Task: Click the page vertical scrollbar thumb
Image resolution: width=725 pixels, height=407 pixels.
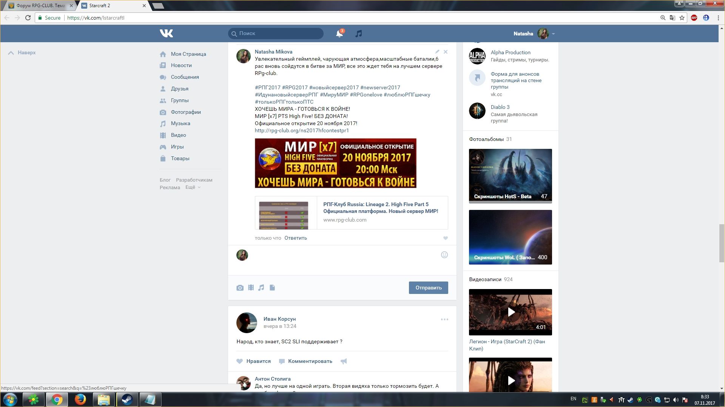Action: 722,243
